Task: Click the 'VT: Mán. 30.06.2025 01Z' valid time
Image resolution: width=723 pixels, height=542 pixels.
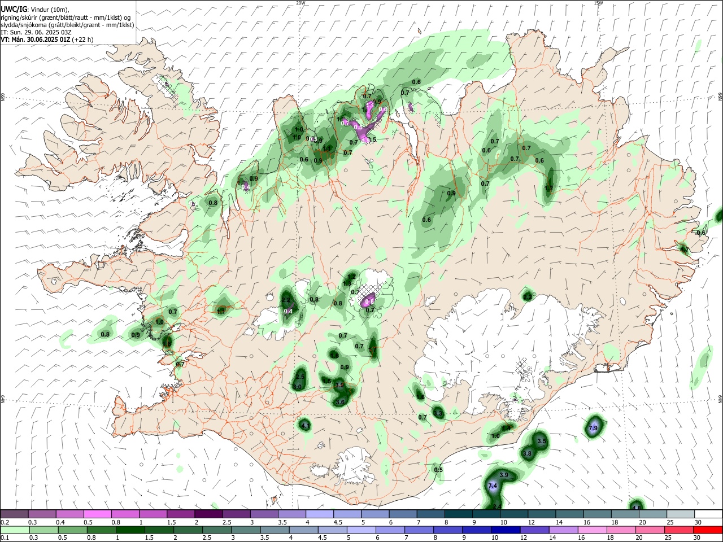Action: pyautogui.click(x=35, y=40)
